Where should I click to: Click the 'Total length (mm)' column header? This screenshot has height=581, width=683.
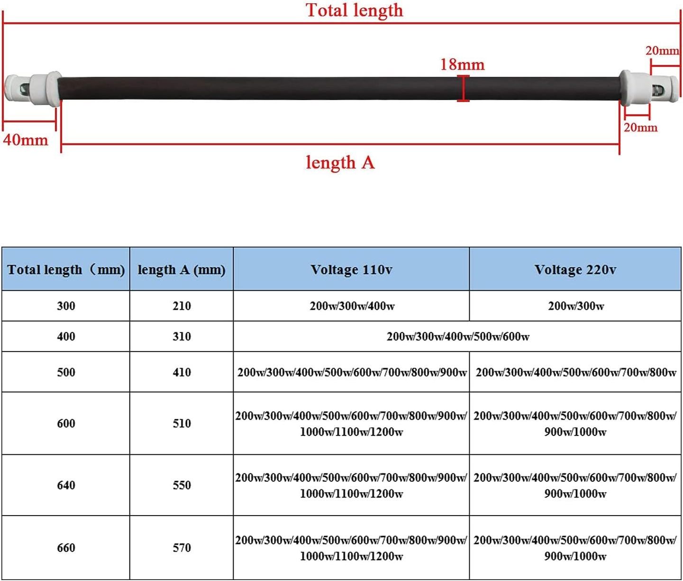(66, 269)
